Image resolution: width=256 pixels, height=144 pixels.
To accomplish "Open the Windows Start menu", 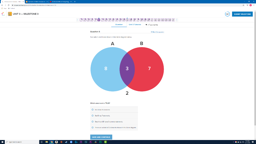I will (x=2, y=142).
